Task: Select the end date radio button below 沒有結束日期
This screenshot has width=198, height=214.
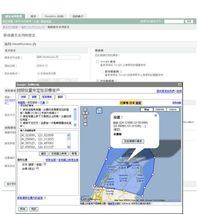Action: point(38,81)
